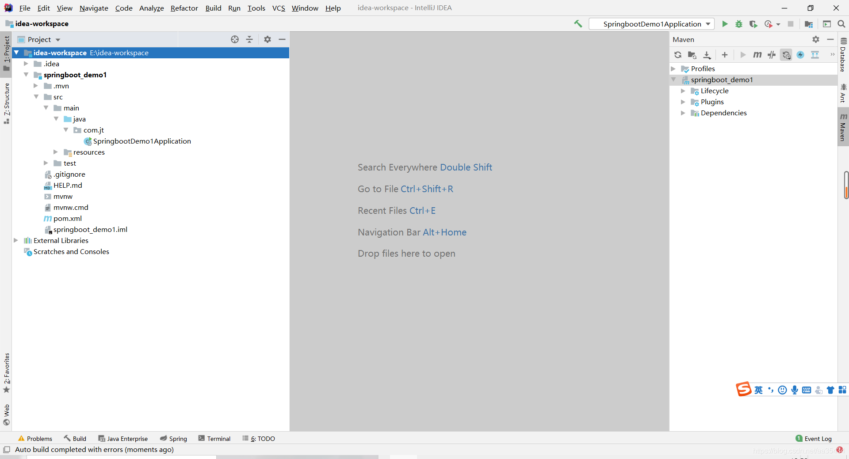Open the Problems tool window tab

(35, 439)
